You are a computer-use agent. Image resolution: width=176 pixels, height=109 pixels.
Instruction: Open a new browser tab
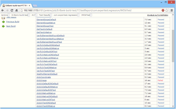pos(36,5)
